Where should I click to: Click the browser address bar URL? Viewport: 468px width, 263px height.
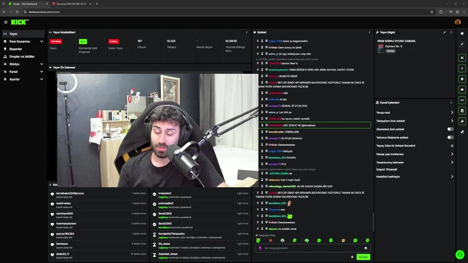[x=44, y=12]
